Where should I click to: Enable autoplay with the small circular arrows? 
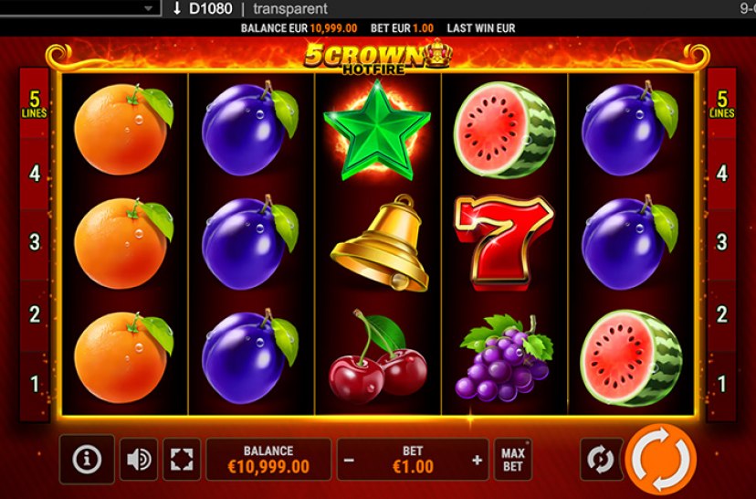[x=601, y=459]
